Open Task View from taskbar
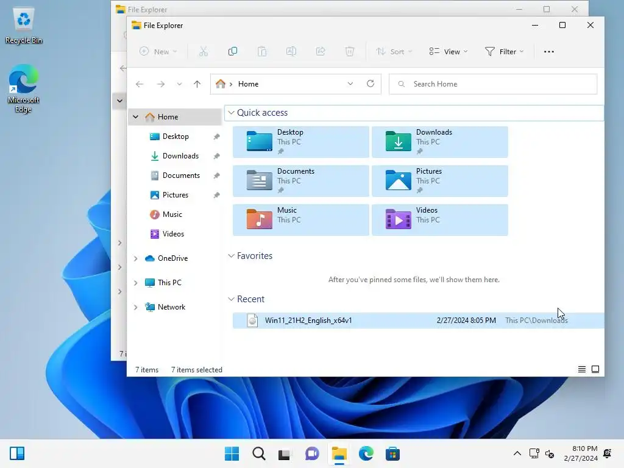624x468 pixels. click(x=284, y=453)
